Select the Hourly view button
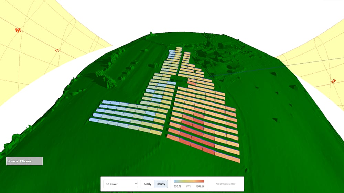Image resolution: width=344 pixels, height=193 pixels. (161, 184)
